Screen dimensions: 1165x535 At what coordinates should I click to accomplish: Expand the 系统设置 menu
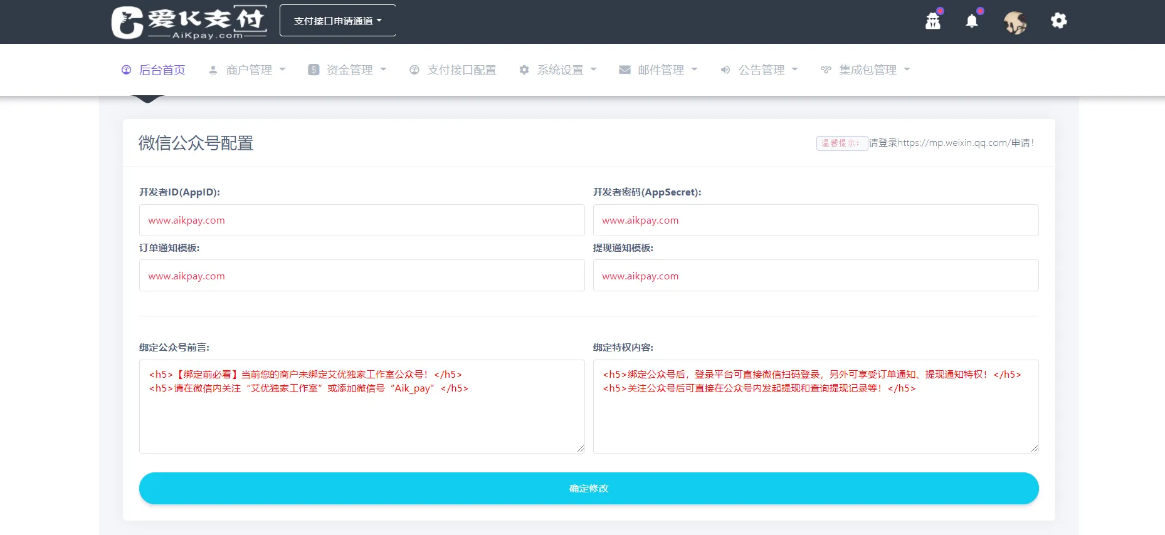[558, 70]
